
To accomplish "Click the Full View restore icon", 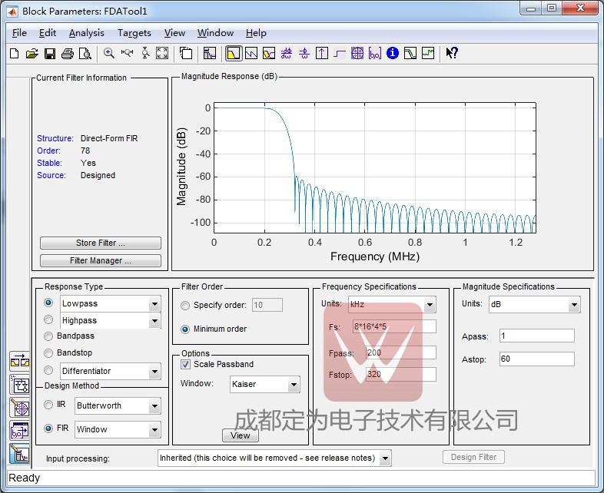I will 162,53.
